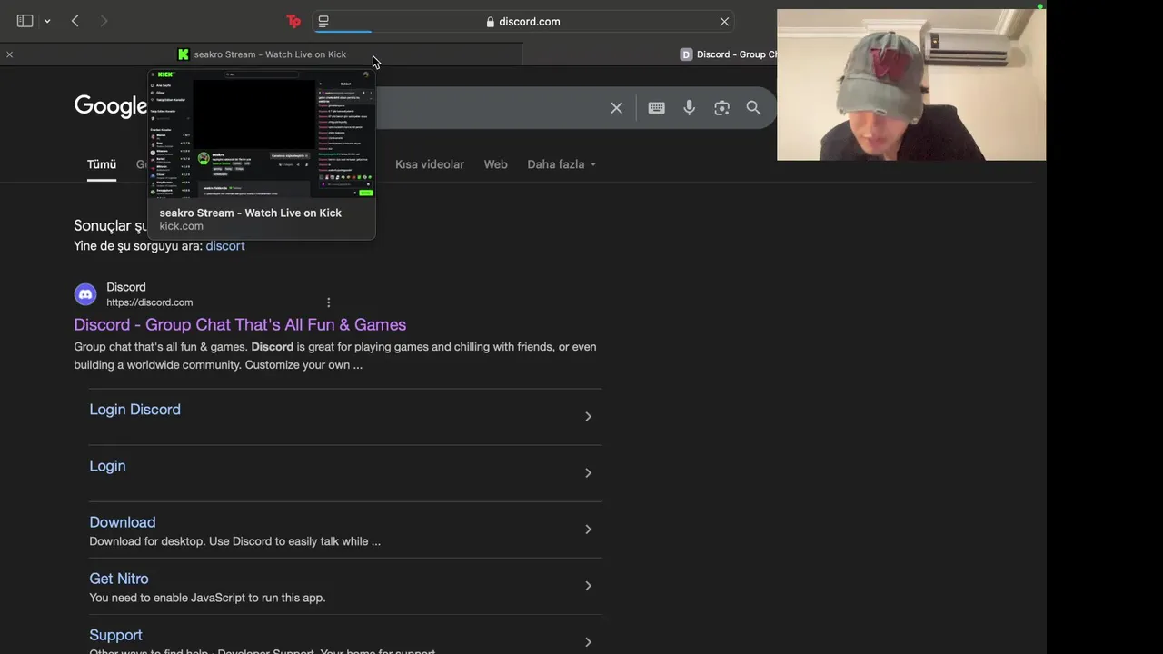
Task: Click the lock icon beside discord.com
Action: [x=491, y=22]
